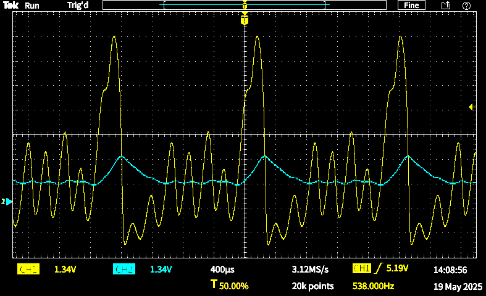This screenshot has height=296, width=486.
Task: Open the help question mark icon
Action: [466, 6]
